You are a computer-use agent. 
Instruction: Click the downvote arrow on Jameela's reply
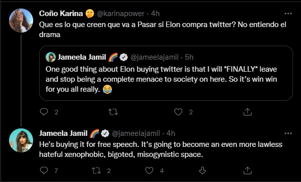point(202,170)
